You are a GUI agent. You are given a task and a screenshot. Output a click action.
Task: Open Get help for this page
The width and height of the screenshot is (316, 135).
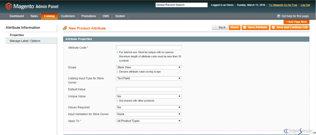(295, 16)
